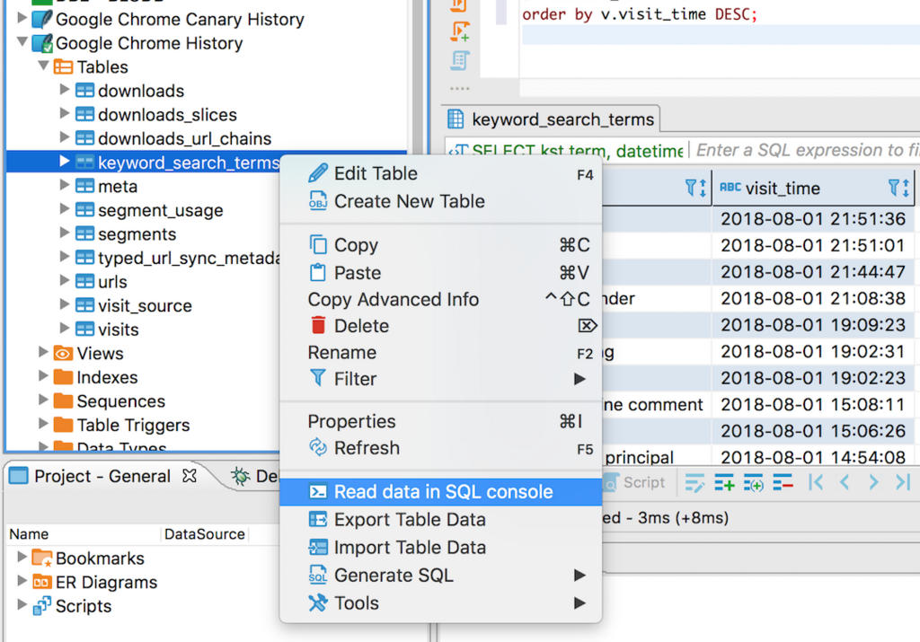Image resolution: width=920 pixels, height=642 pixels.
Task: Expand the Sequences folder
Action: pos(43,400)
